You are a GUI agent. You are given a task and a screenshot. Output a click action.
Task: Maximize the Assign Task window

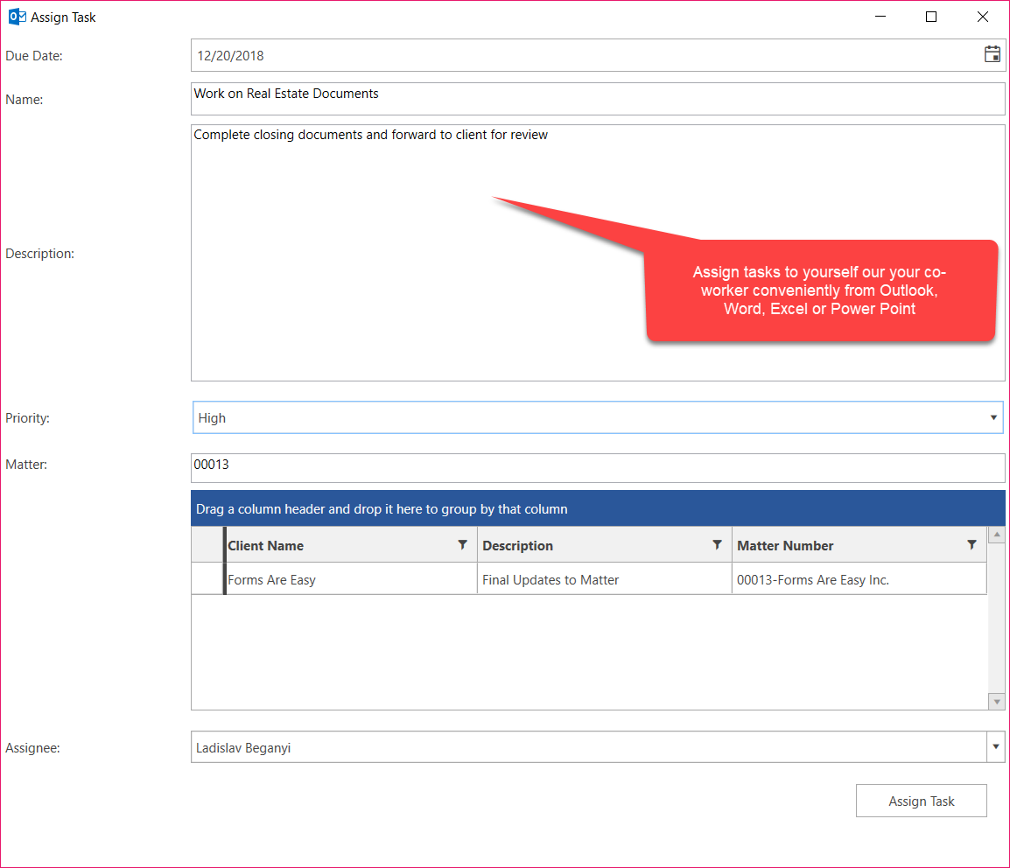[x=931, y=17]
